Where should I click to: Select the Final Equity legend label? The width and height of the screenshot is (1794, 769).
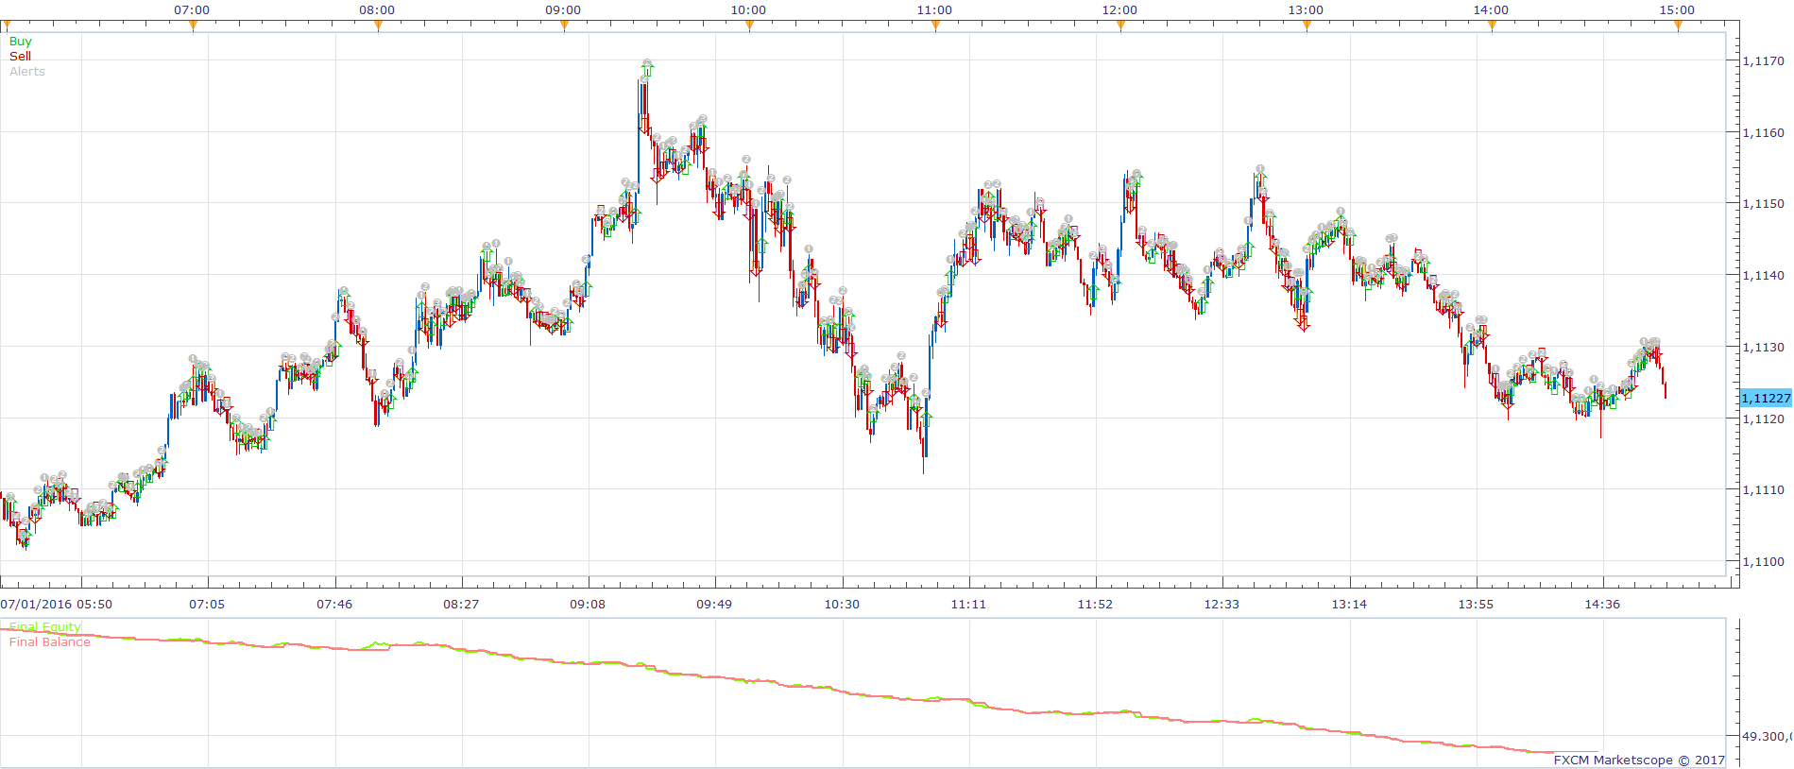tap(45, 627)
